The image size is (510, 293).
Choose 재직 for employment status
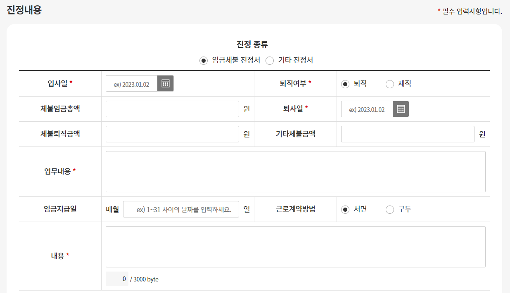389,84
